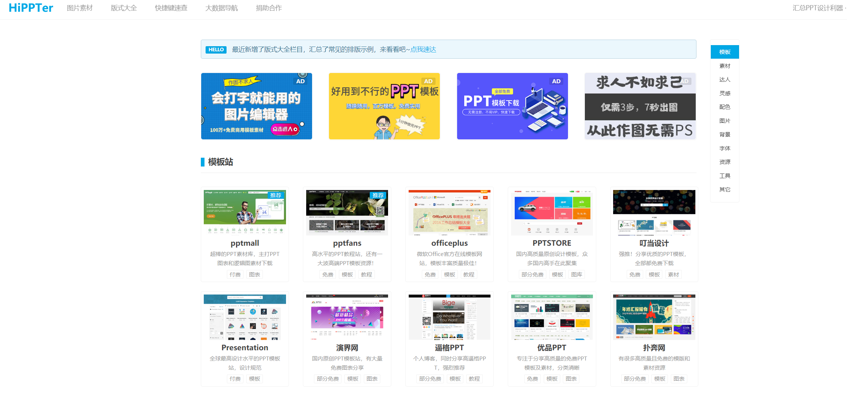Open 大数据导航 navigation item
847x395 pixels.
coord(221,8)
